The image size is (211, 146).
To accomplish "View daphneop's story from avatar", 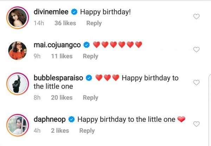I will (x=18, y=125).
